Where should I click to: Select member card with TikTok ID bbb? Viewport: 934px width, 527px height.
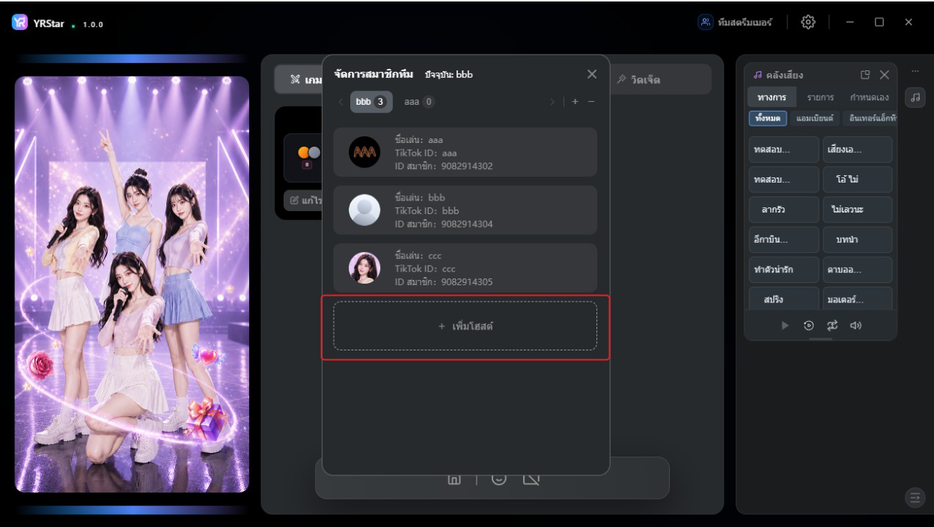point(465,210)
